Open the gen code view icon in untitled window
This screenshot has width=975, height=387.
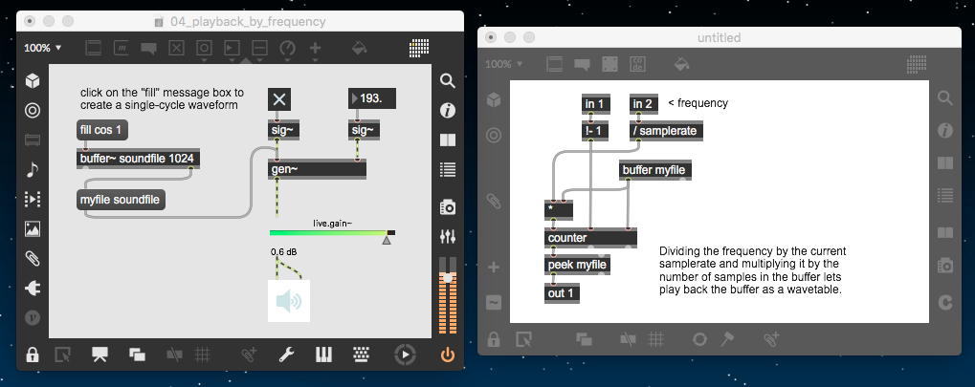[638, 63]
